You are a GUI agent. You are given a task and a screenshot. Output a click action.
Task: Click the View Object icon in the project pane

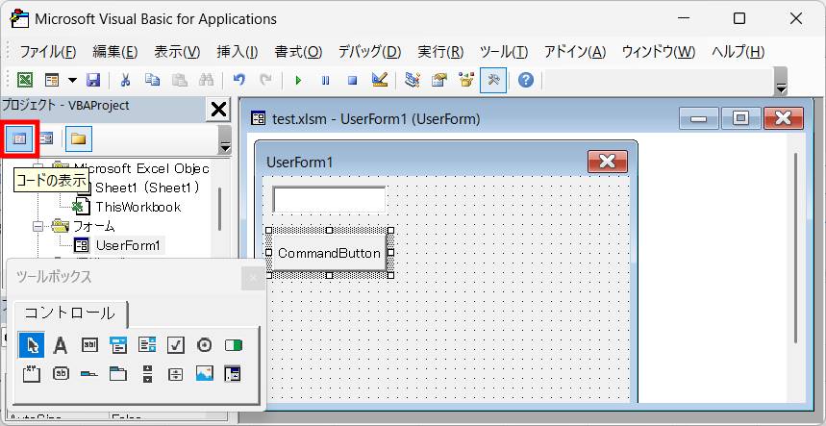46,138
